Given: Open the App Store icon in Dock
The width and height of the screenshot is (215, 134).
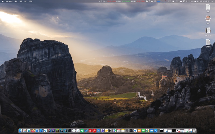Looking at the screenshot, I should (156, 131).
